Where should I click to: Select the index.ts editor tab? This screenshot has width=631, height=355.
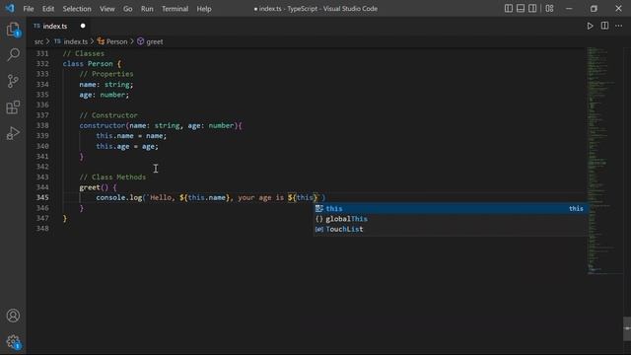click(x=59, y=26)
